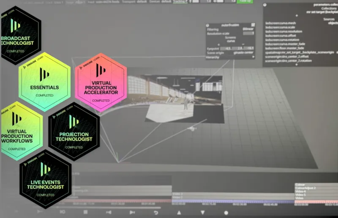338x218 pixels.
Task: Click the Virtual Production Accelerator badge
Action: [x=101, y=82]
